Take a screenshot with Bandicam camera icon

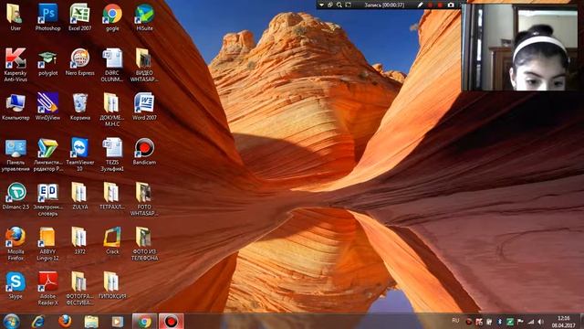451,5
